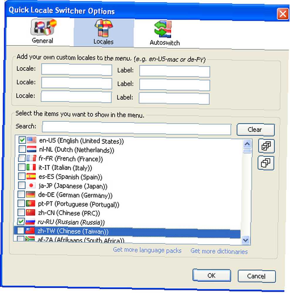290x293 pixels.
Task: Click the first Locale input field
Action: (x=77, y=70)
